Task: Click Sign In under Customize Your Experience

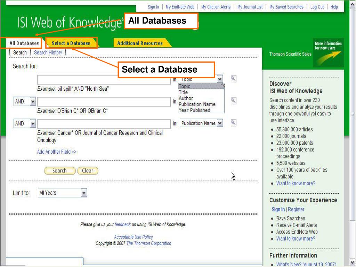Action: (278, 209)
